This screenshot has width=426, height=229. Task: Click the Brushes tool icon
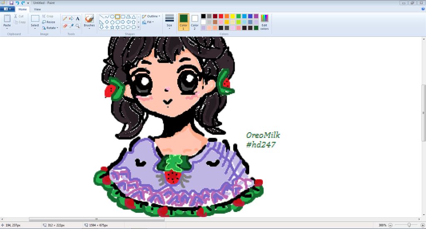pyautogui.click(x=89, y=18)
